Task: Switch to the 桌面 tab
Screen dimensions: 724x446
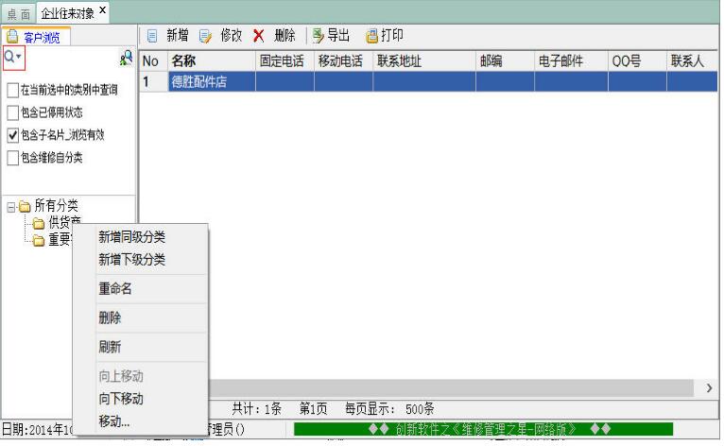Action: coord(19,14)
